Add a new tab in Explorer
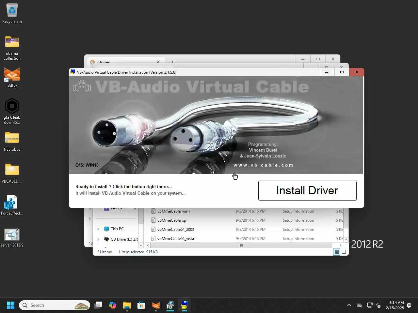The height and width of the screenshot is (313, 418). 172,62
